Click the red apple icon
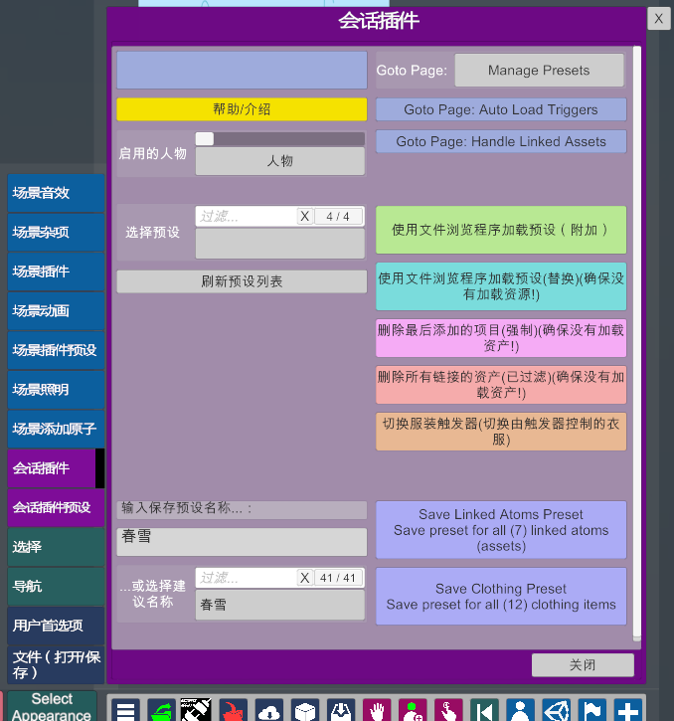This screenshot has width=674, height=721. (x=233, y=710)
